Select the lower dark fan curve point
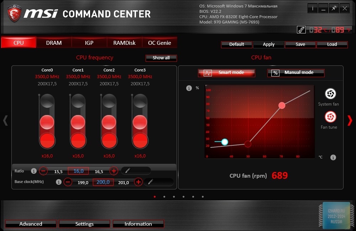356x231 pixels. (x=248, y=144)
